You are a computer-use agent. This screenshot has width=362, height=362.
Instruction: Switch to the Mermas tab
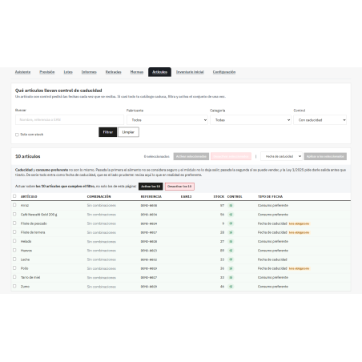click(137, 72)
